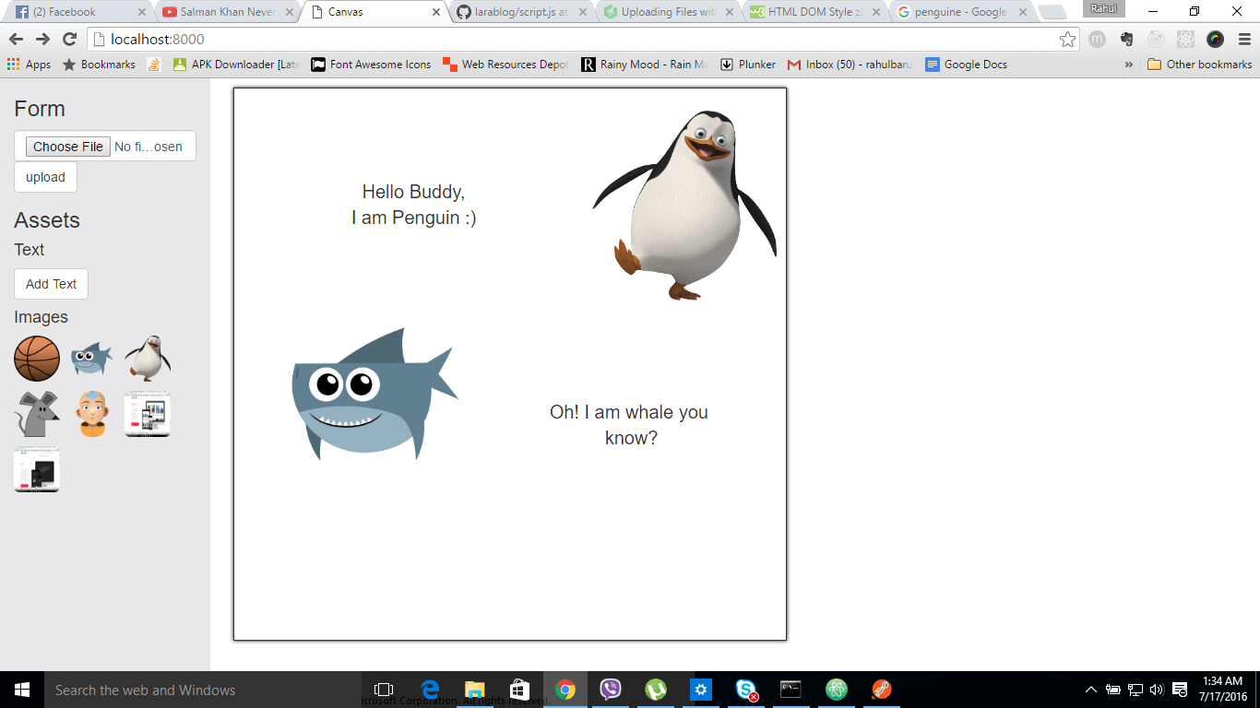The height and width of the screenshot is (708, 1260).
Task: Close the Canvas tab
Action: tap(435, 12)
